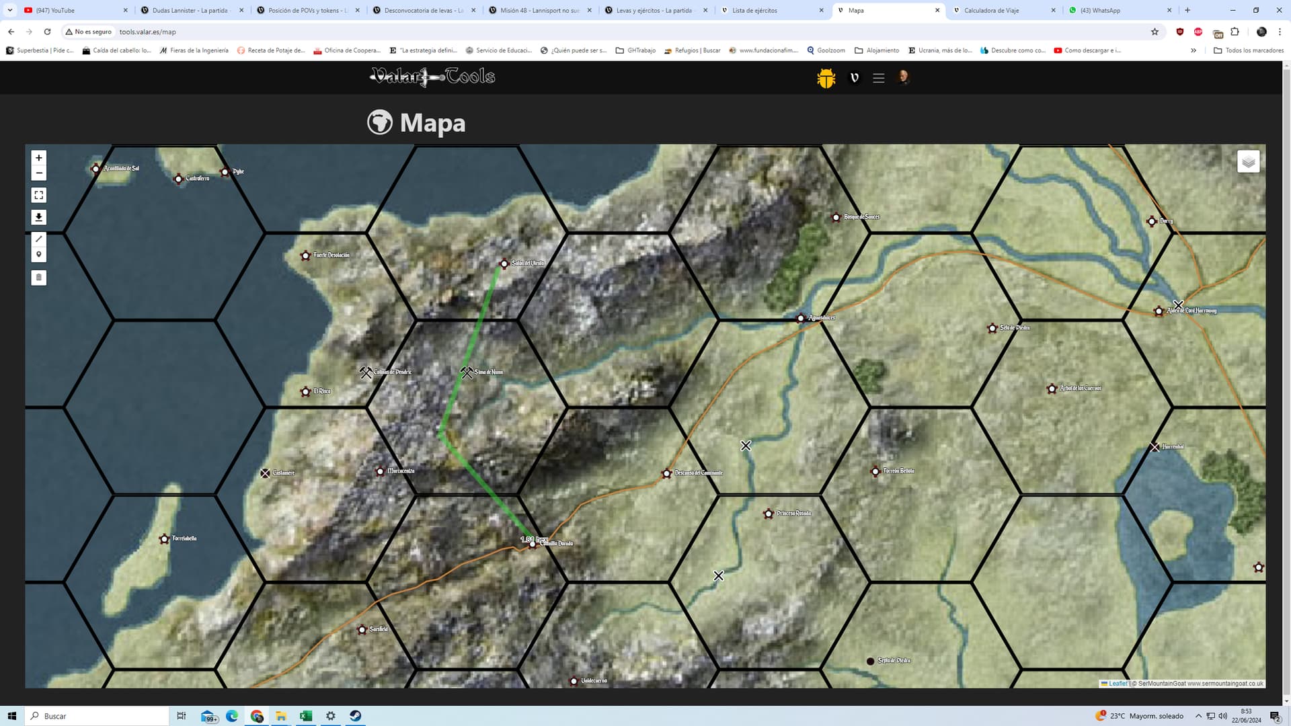
Task: Enter fullscreen map view
Action: [39, 195]
